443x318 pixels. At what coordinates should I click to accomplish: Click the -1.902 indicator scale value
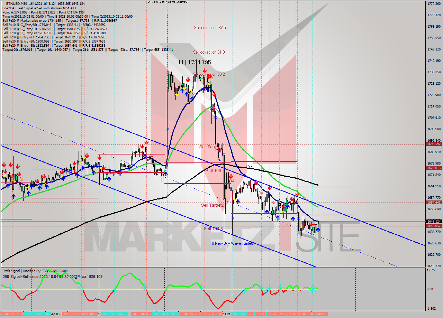click(432, 309)
